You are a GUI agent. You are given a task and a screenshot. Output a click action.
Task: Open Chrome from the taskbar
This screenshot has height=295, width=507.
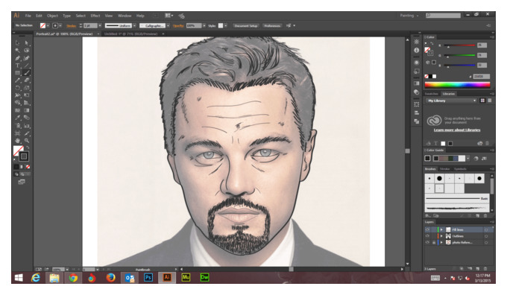(x=73, y=278)
